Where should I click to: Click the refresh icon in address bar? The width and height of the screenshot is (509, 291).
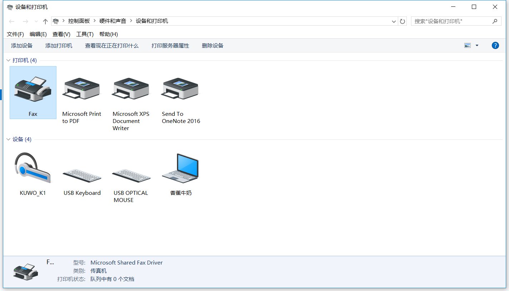point(402,21)
